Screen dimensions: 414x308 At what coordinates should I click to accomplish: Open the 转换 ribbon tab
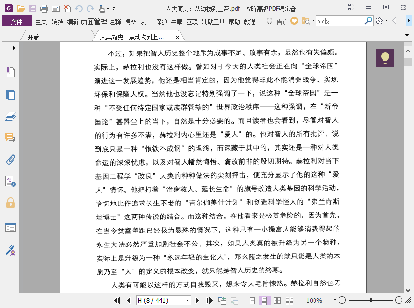click(57, 21)
